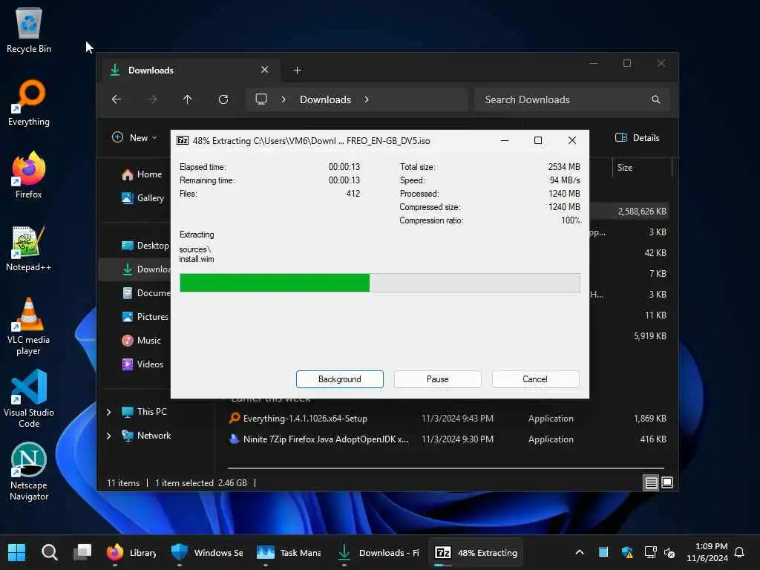The height and width of the screenshot is (570, 760).
Task: Open Firefox desktop shortcut
Action: click(x=29, y=175)
